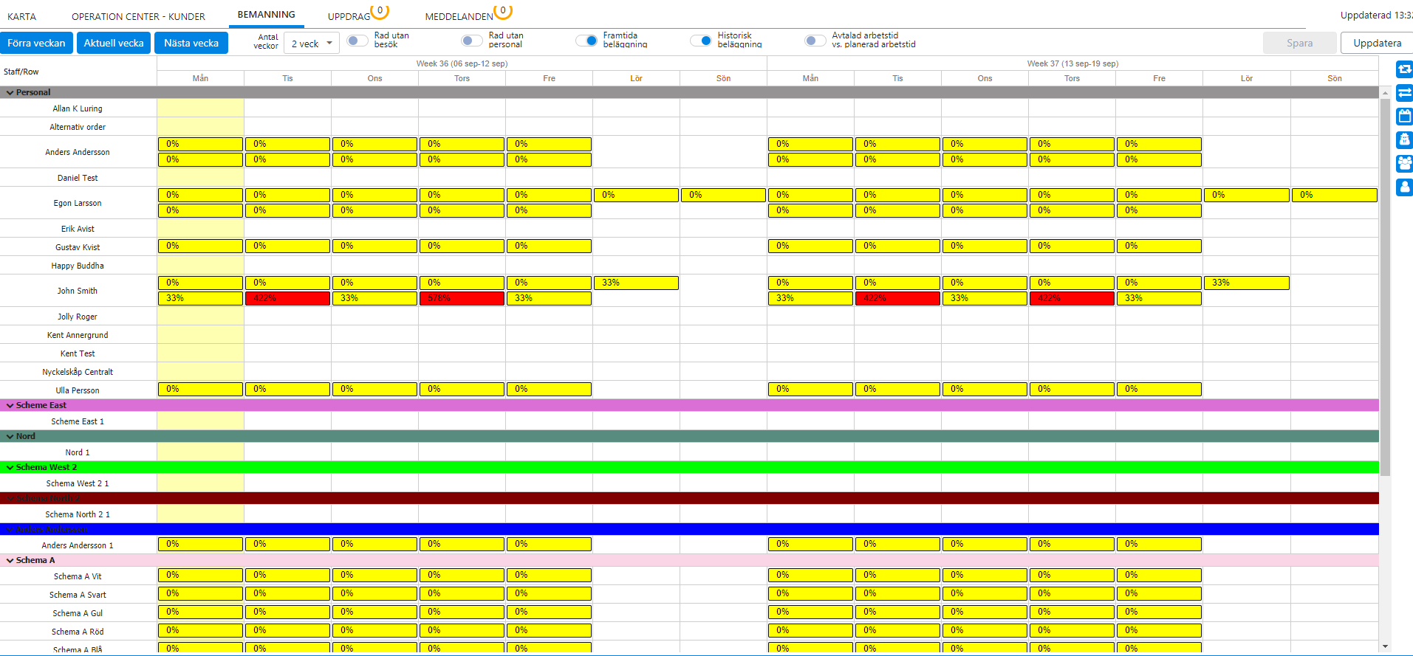
Task: Click the retweet-style loop arrows sidebar icon
Action: (x=1404, y=69)
